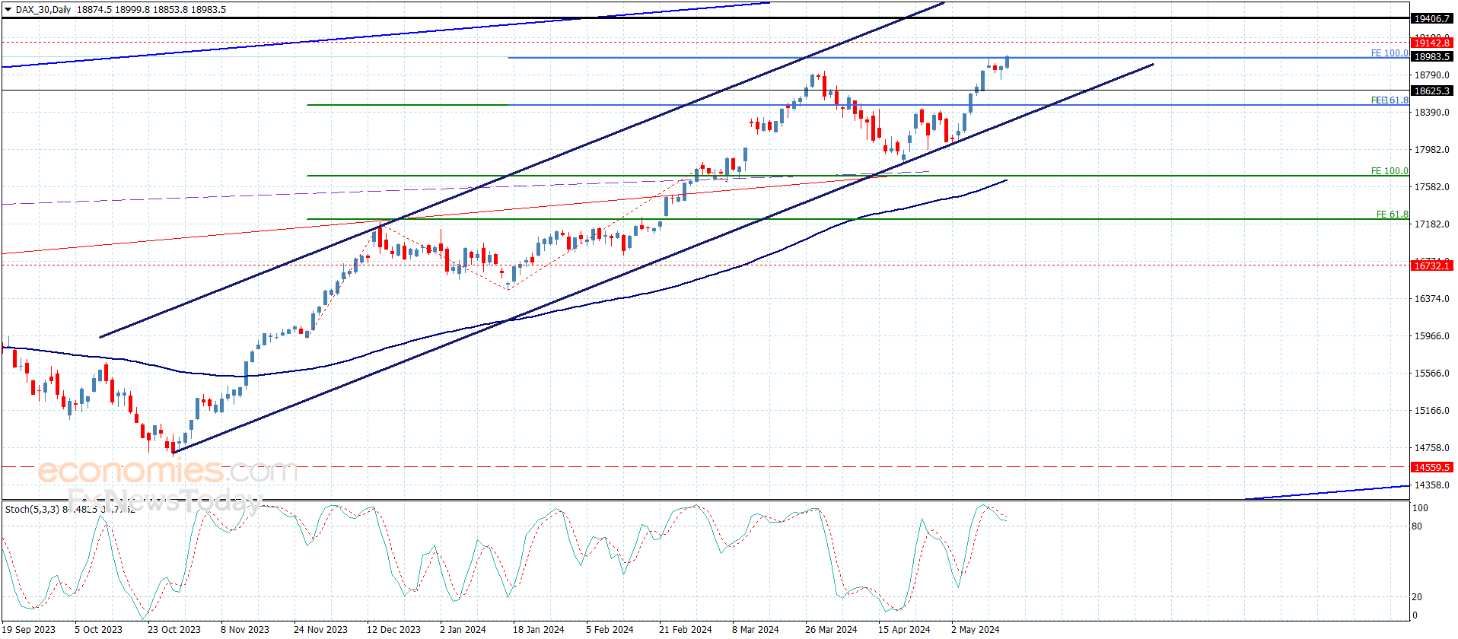
Task: Click the stochastic 100 level label
Action: tap(1420, 508)
